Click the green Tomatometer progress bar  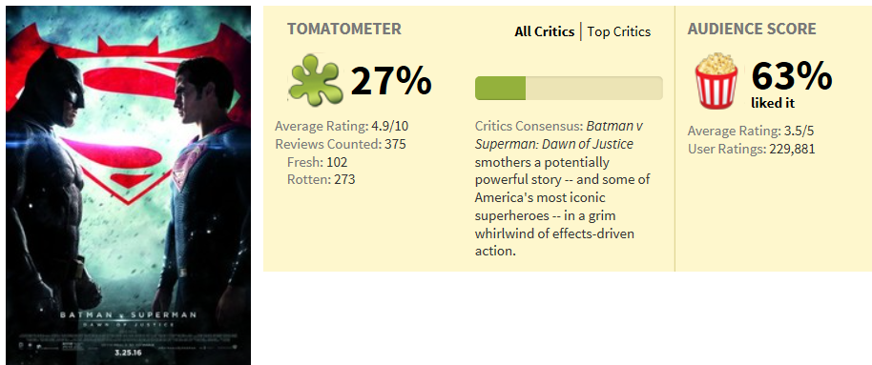(569, 89)
